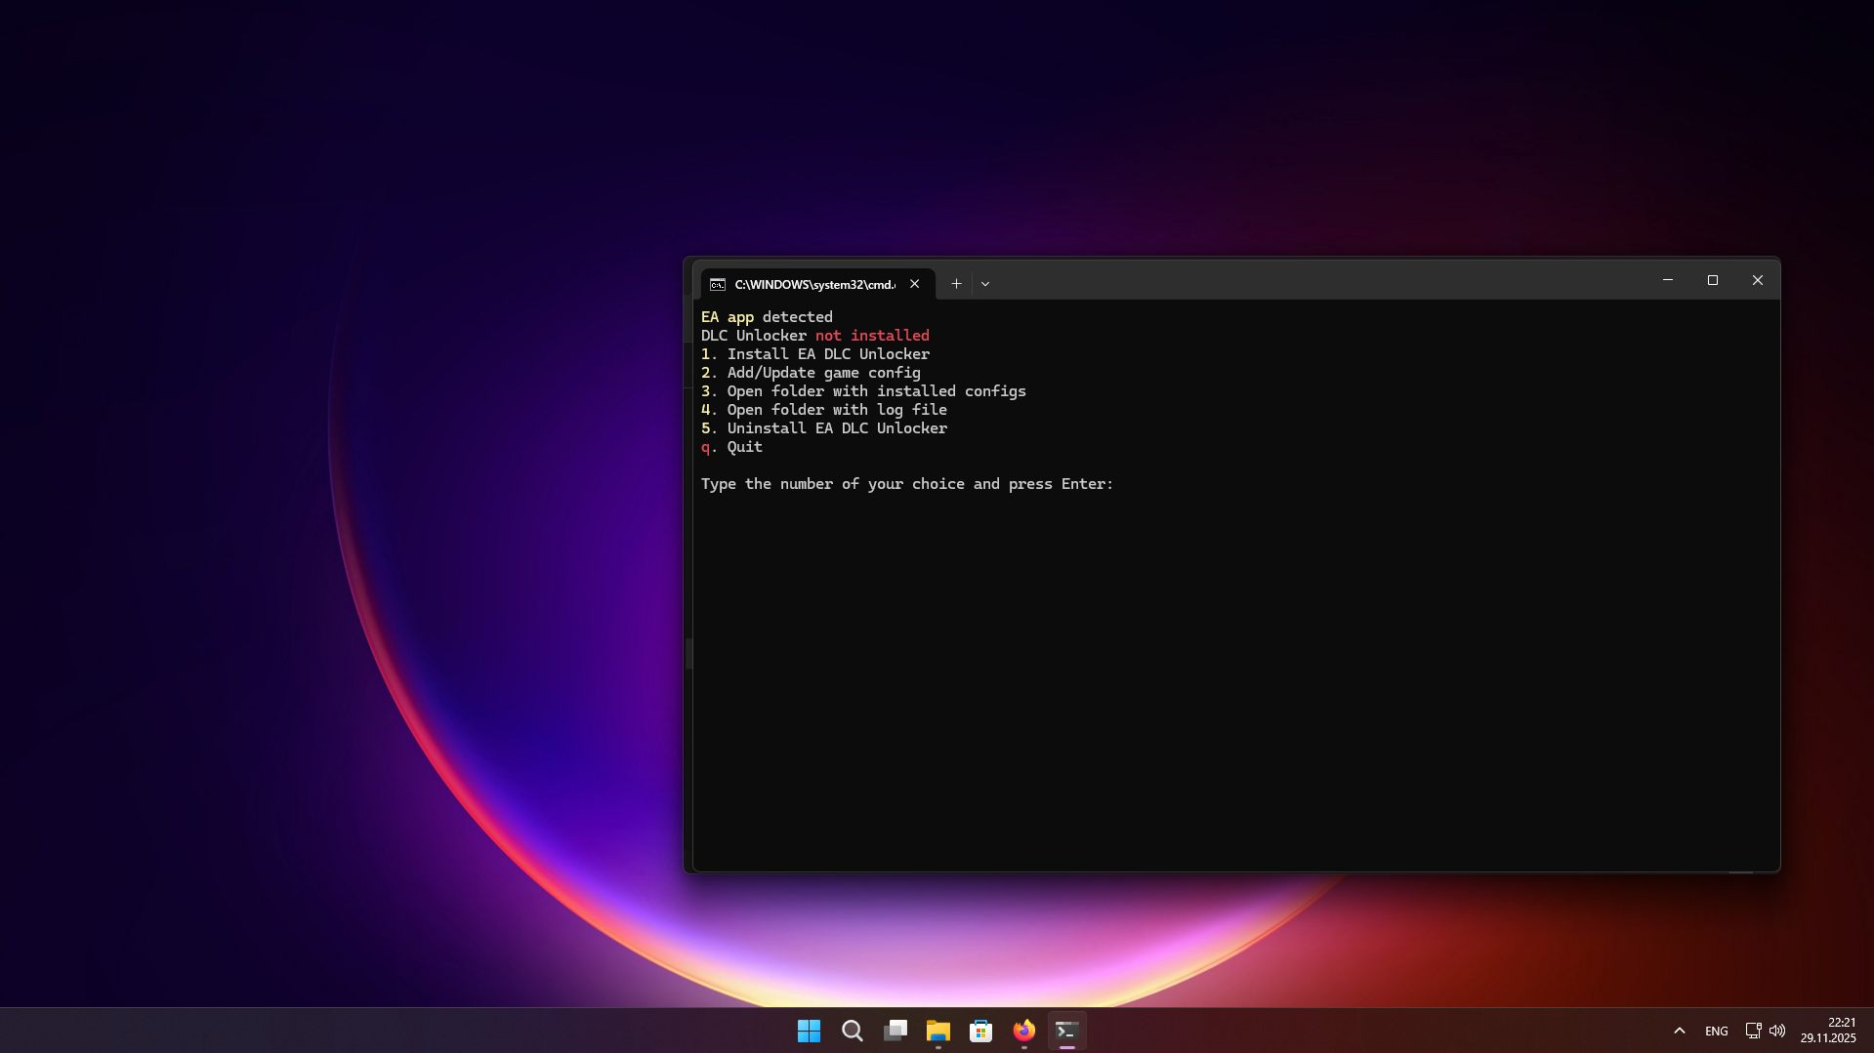Image resolution: width=1874 pixels, height=1053 pixels.
Task: Minimize the terminal window
Action: [x=1668, y=280]
